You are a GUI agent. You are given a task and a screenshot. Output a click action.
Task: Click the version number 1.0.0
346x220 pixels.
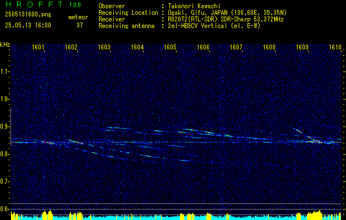(x=75, y=5)
